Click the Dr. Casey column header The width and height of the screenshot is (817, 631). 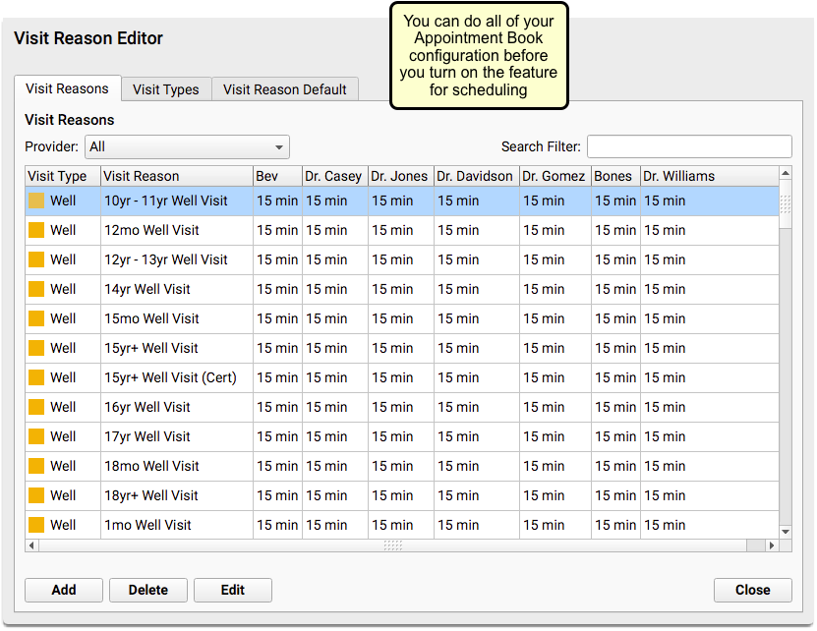coord(335,176)
